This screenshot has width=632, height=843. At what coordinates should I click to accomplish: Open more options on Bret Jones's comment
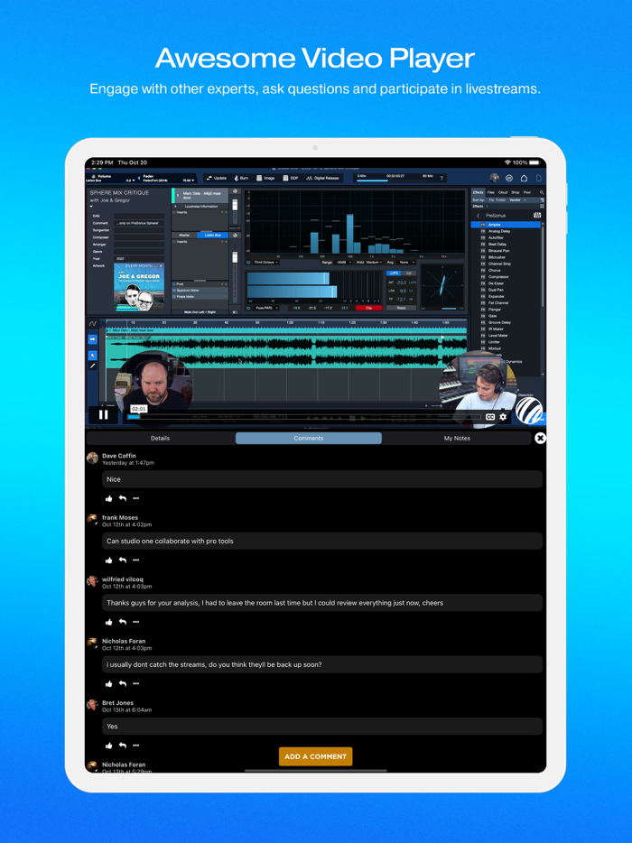click(x=136, y=746)
